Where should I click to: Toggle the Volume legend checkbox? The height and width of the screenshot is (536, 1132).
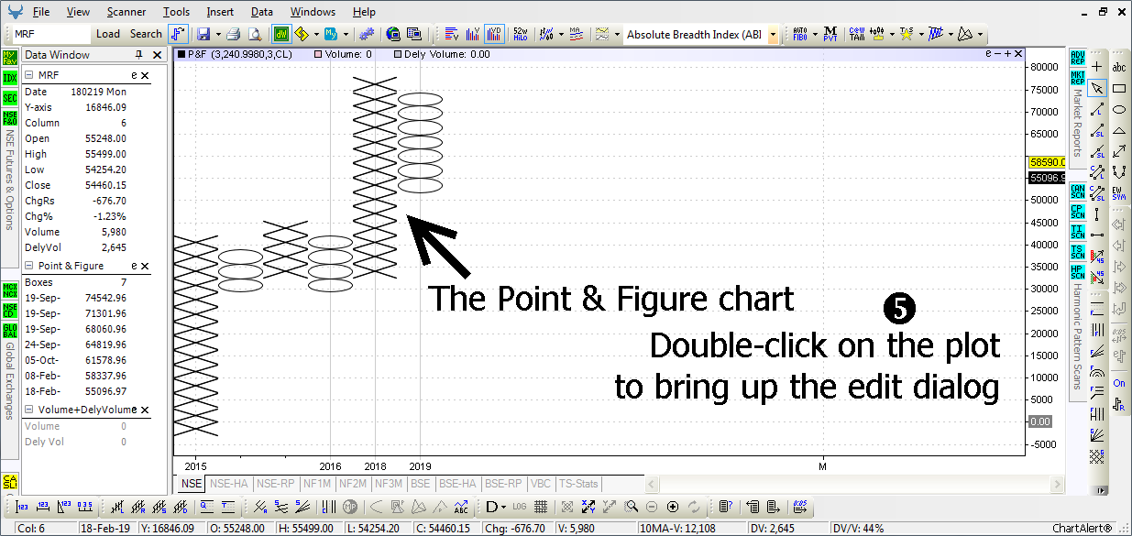(x=318, y=54)
